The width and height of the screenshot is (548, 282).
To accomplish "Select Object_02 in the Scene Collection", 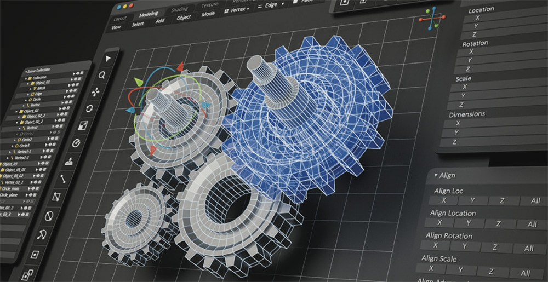I will 31,110.
